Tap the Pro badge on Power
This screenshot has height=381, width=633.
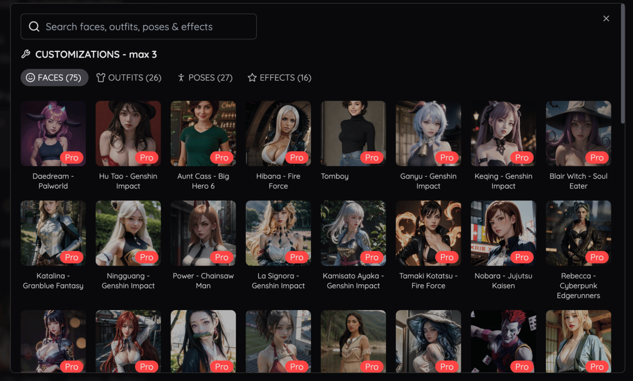pyautogui.click(x=222, y=257)
